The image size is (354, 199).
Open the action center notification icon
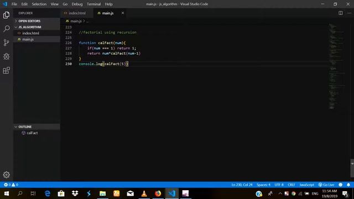pyautogui.click(x=345, y=193)
